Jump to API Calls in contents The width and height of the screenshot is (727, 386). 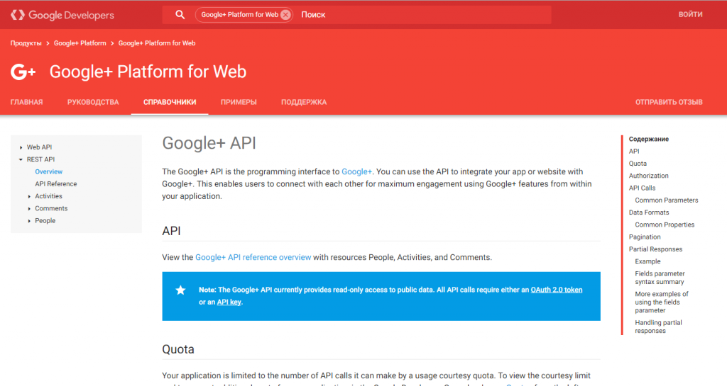(x=642, y=188)
